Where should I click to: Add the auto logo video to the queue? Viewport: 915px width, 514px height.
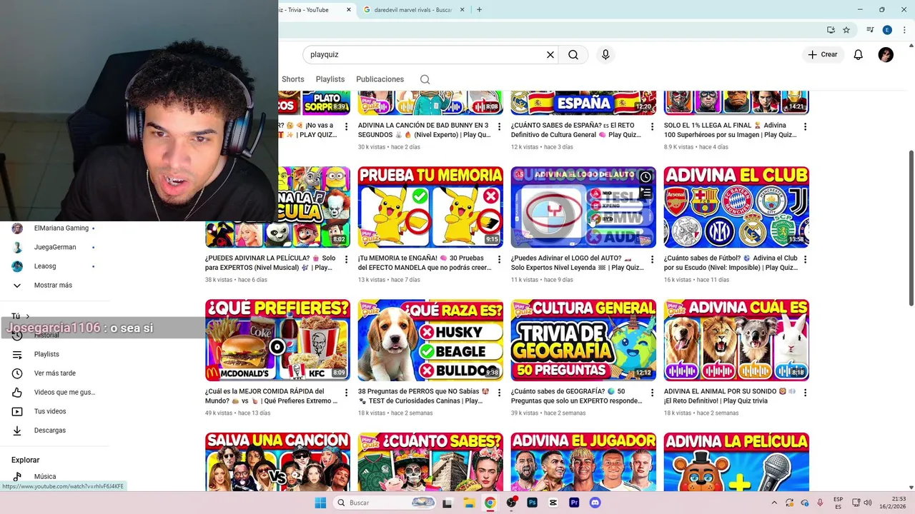646,193
